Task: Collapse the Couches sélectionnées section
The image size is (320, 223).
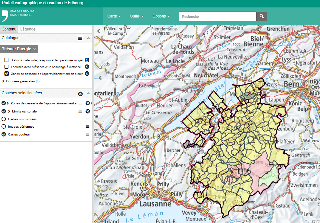Action: click(88, 93)
